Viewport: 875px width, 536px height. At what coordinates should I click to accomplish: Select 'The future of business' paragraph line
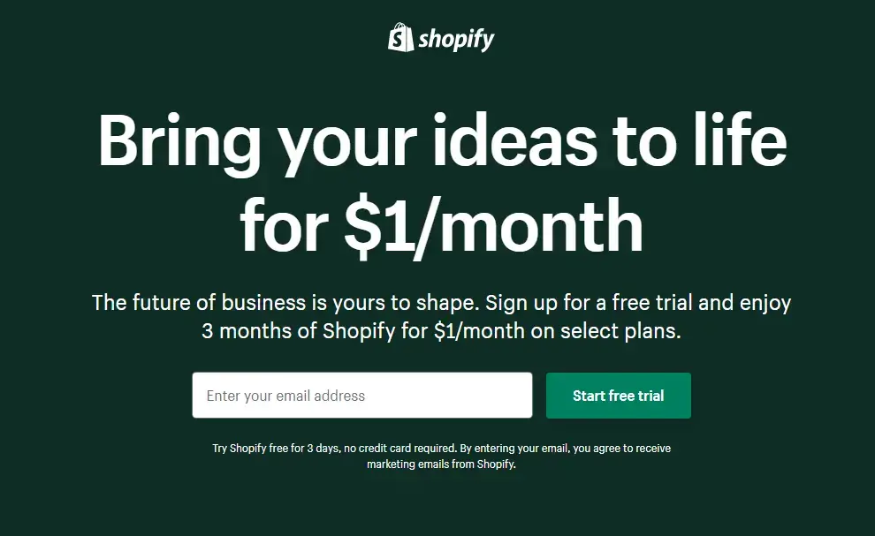pos(441,303)
